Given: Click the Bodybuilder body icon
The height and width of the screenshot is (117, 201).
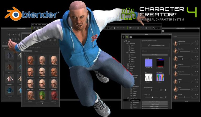Looking at the screenshot, I should 176,74.
